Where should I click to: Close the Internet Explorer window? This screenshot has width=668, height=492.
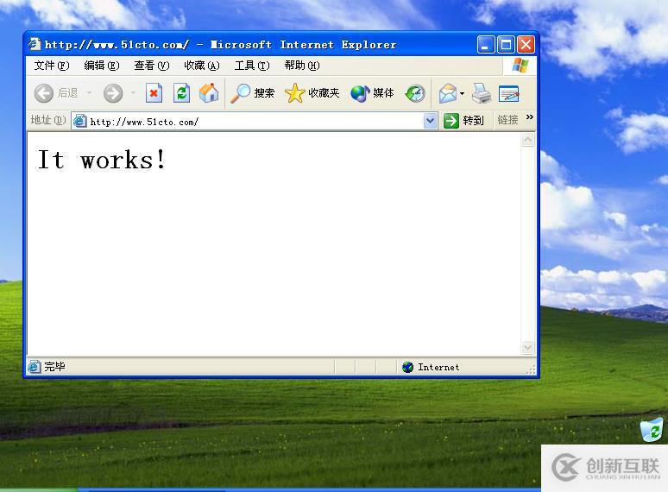526,44
